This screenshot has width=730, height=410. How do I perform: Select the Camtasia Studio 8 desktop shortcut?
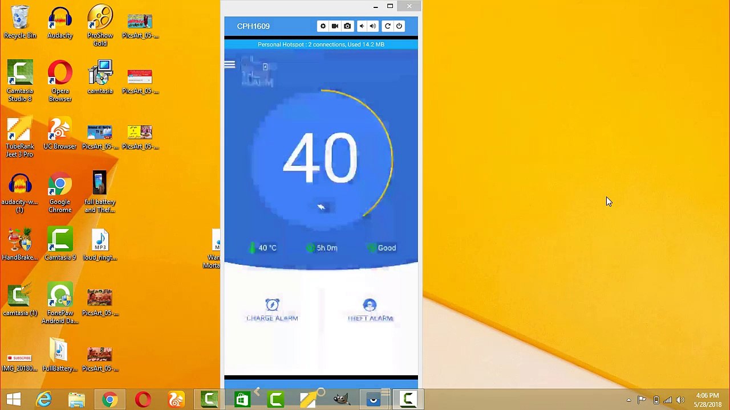pyautogui.click(x=20, y=81)
